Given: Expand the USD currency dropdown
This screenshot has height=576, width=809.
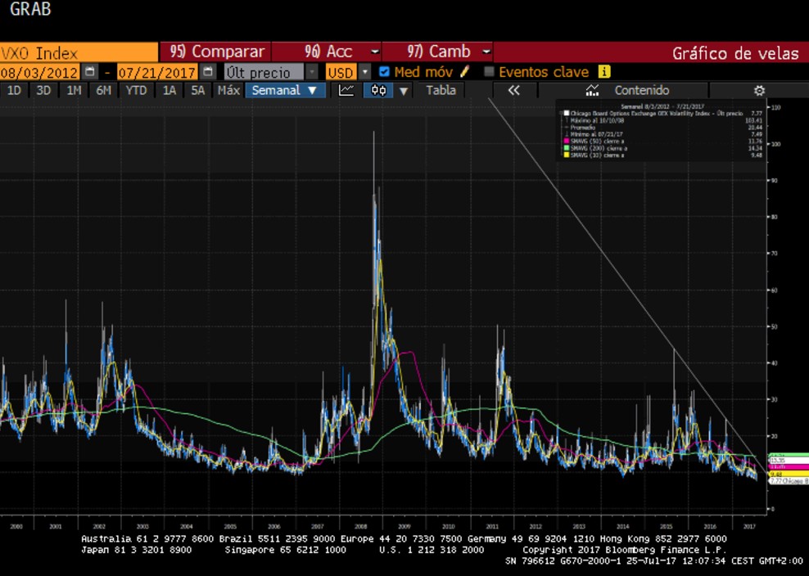Looking at the screenshot, I should [365, 72].
